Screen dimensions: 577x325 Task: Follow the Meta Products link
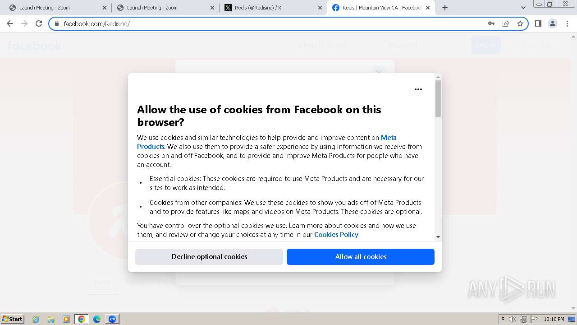(x=389, y=138)
